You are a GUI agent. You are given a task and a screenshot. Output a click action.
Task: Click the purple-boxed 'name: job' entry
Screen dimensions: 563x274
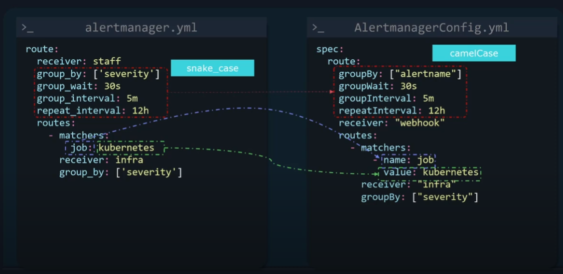click(408, 160)
